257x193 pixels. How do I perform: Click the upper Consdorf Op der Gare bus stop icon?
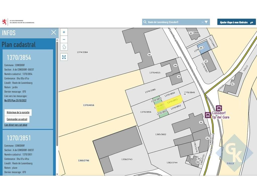219,108
